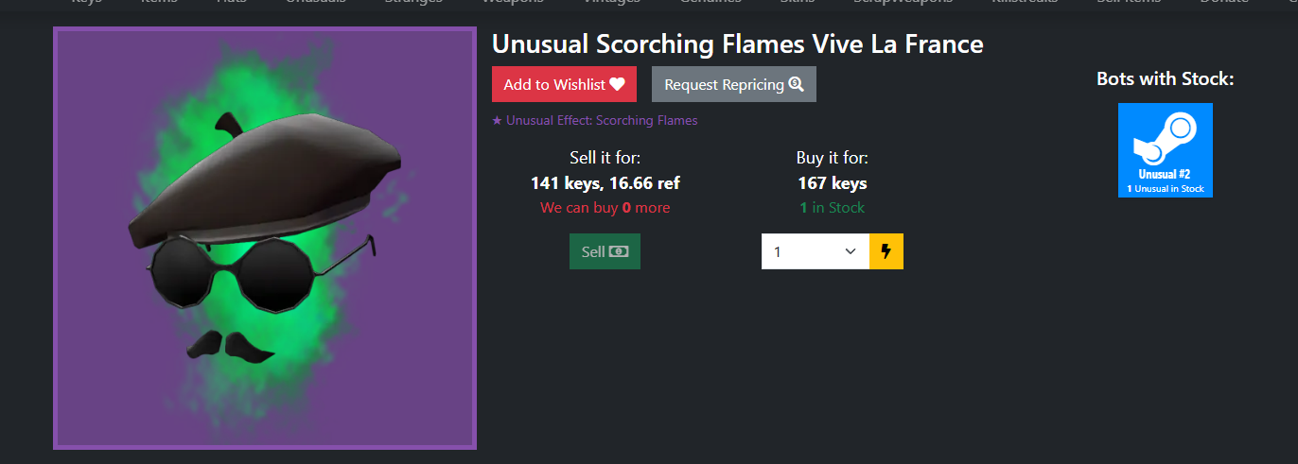Click the Bots with Stock heading
The image size is (1298, 464).
point(1166,78)
